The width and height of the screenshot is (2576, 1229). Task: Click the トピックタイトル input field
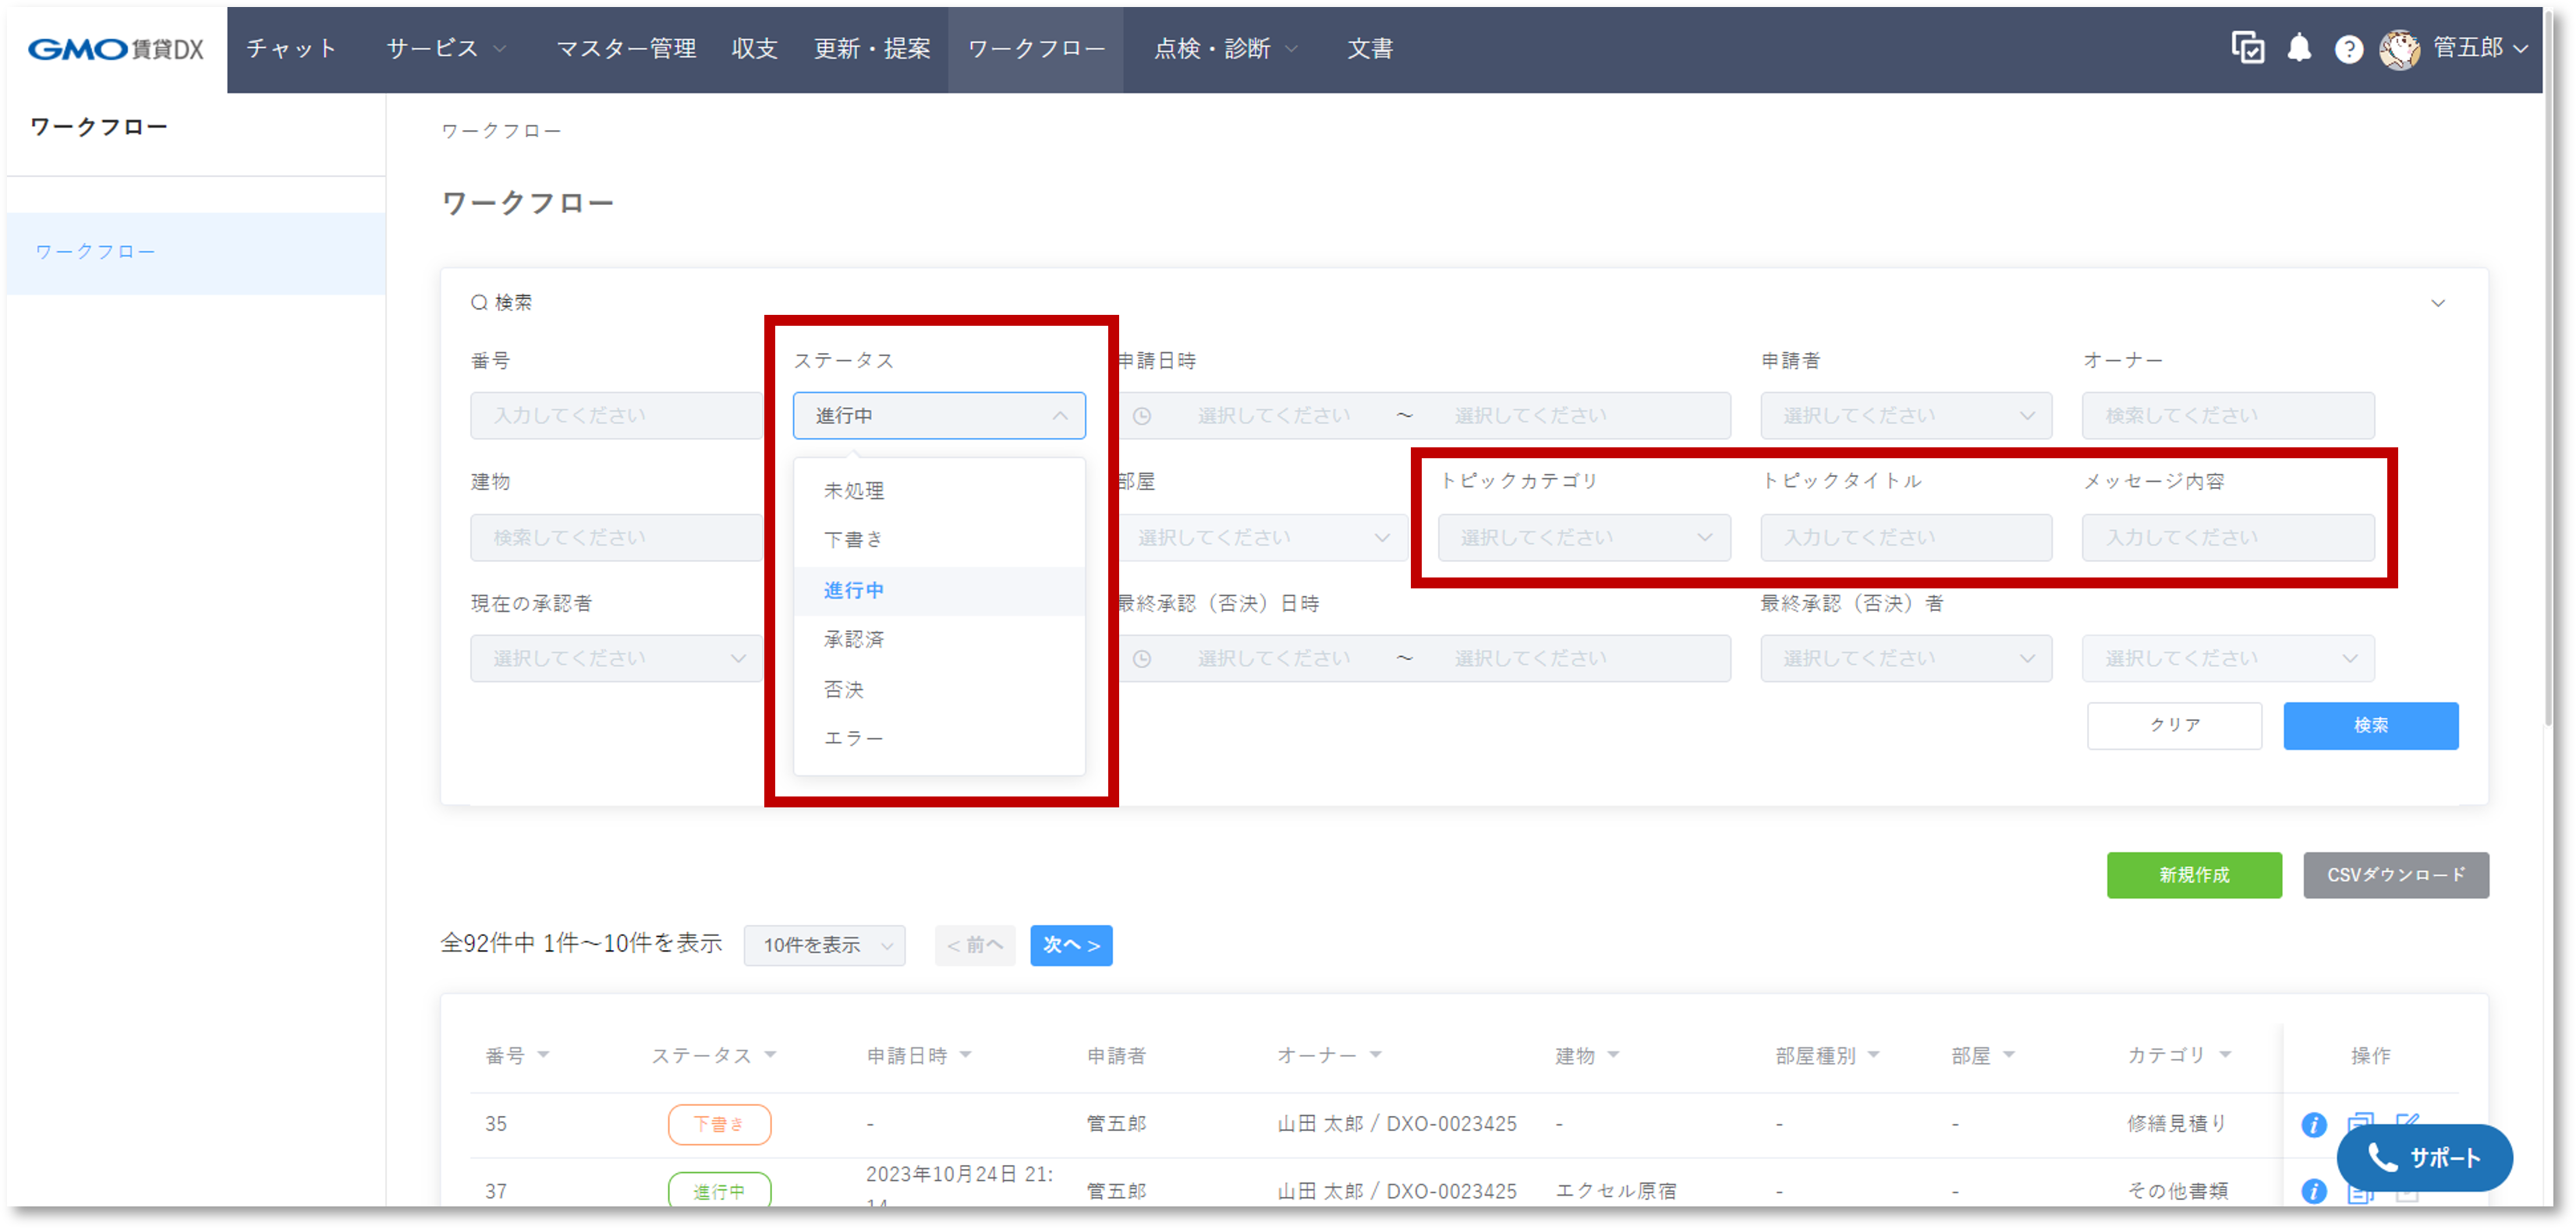[1906, 538]
